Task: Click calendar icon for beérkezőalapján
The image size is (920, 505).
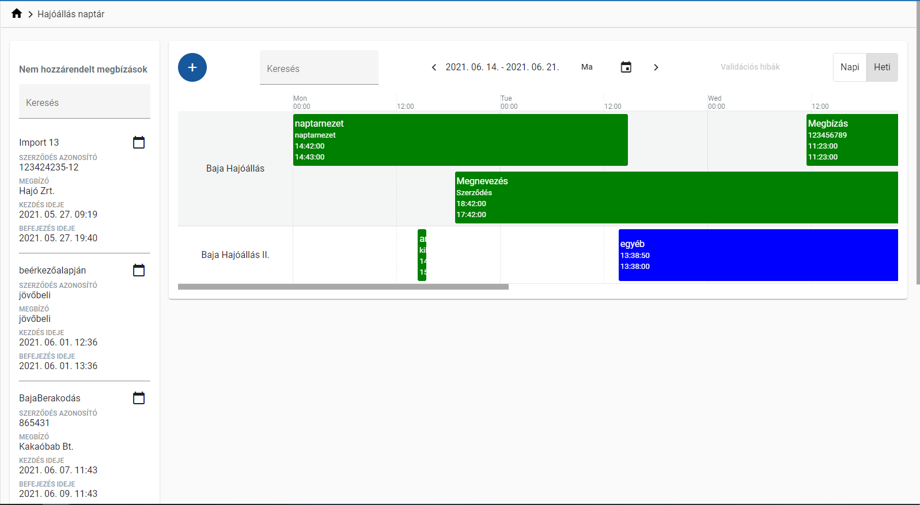Action: tap(139, 270)
